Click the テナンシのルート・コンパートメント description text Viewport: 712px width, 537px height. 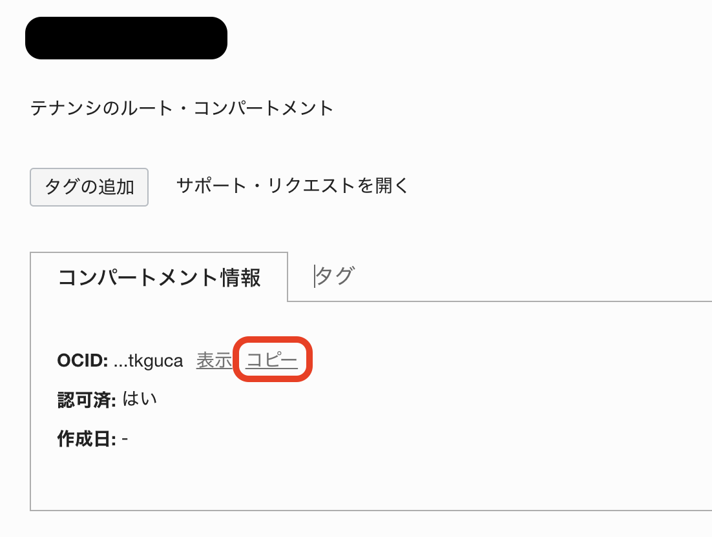[x=182, y=108]
